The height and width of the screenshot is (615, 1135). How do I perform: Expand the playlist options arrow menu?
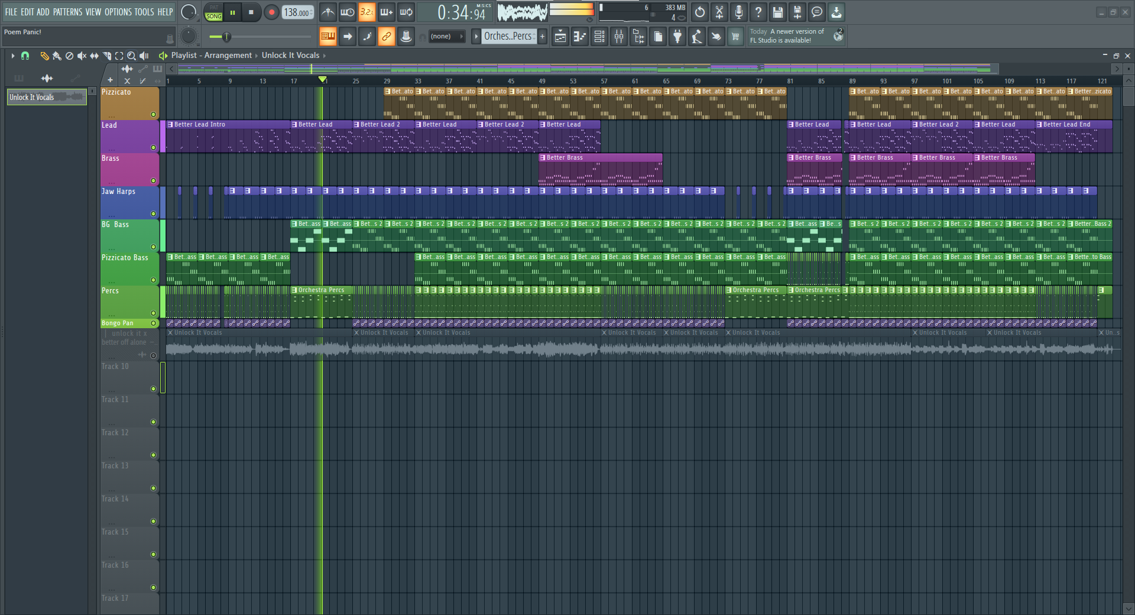tap(12, 56)
